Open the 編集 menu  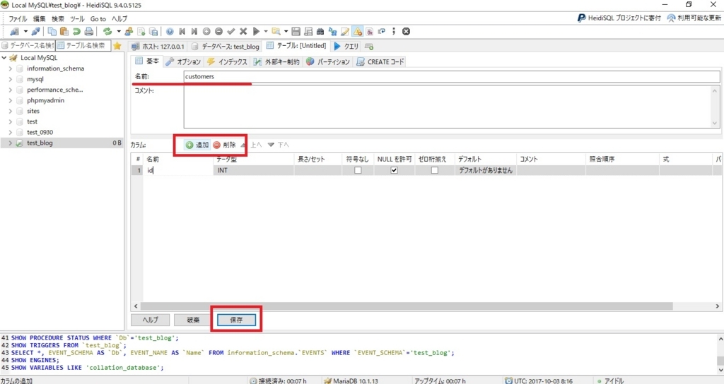[40, 19]
